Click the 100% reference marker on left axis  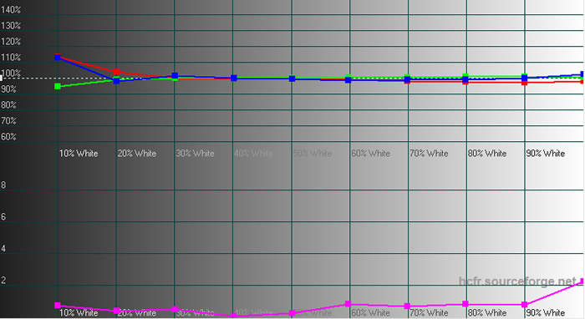[x=1, y=78]
